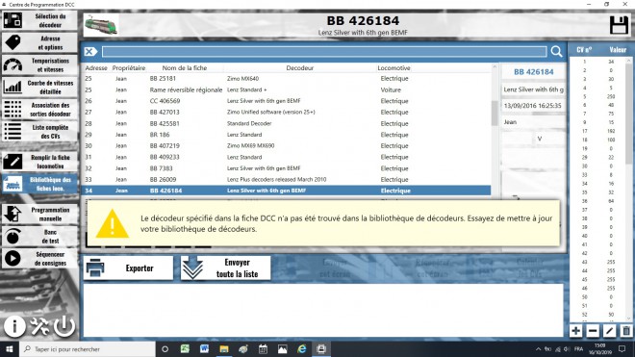
Task: Quit using the power icon
Action: click(x=64, y=326)
